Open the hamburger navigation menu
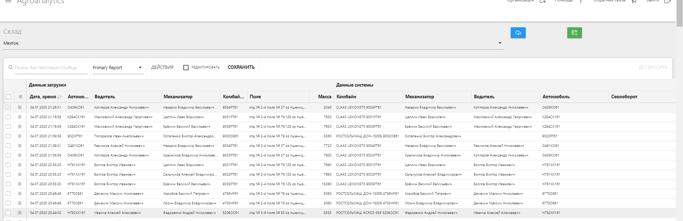This screenshot has height=221, width=683. point(8,2)
